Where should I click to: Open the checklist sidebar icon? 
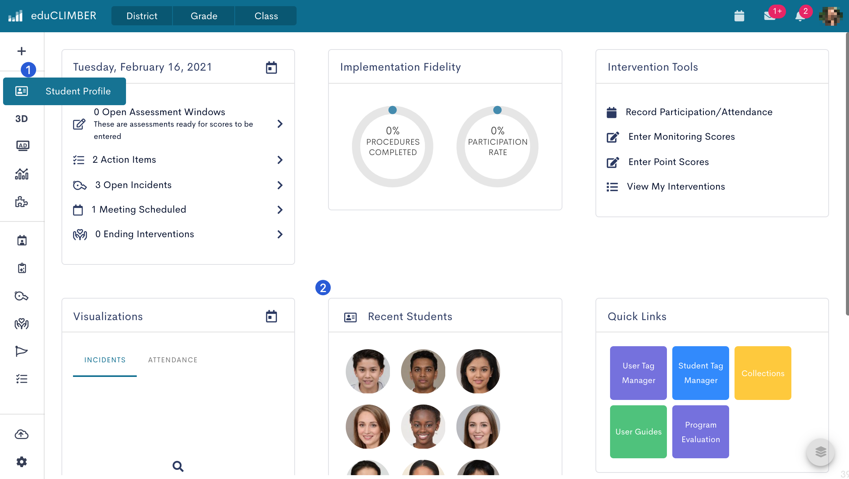pyautogui.click(x=22, y=379)
